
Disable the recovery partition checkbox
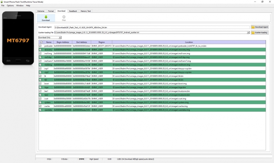tap(40, 50)
